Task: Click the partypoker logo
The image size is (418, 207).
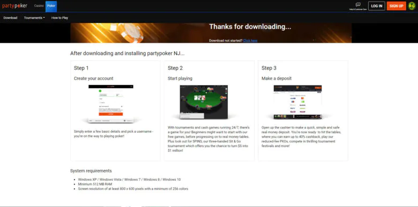Action: click(x=14, y=5)
